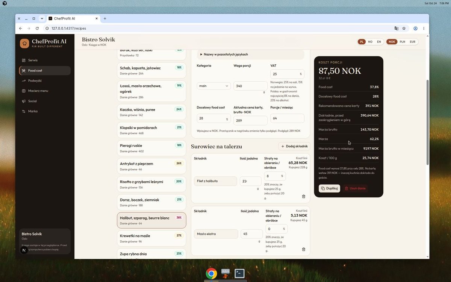451x282 pixels.
Task: Click the 'Dodaj składnik' button
Action: pos(294,146)
